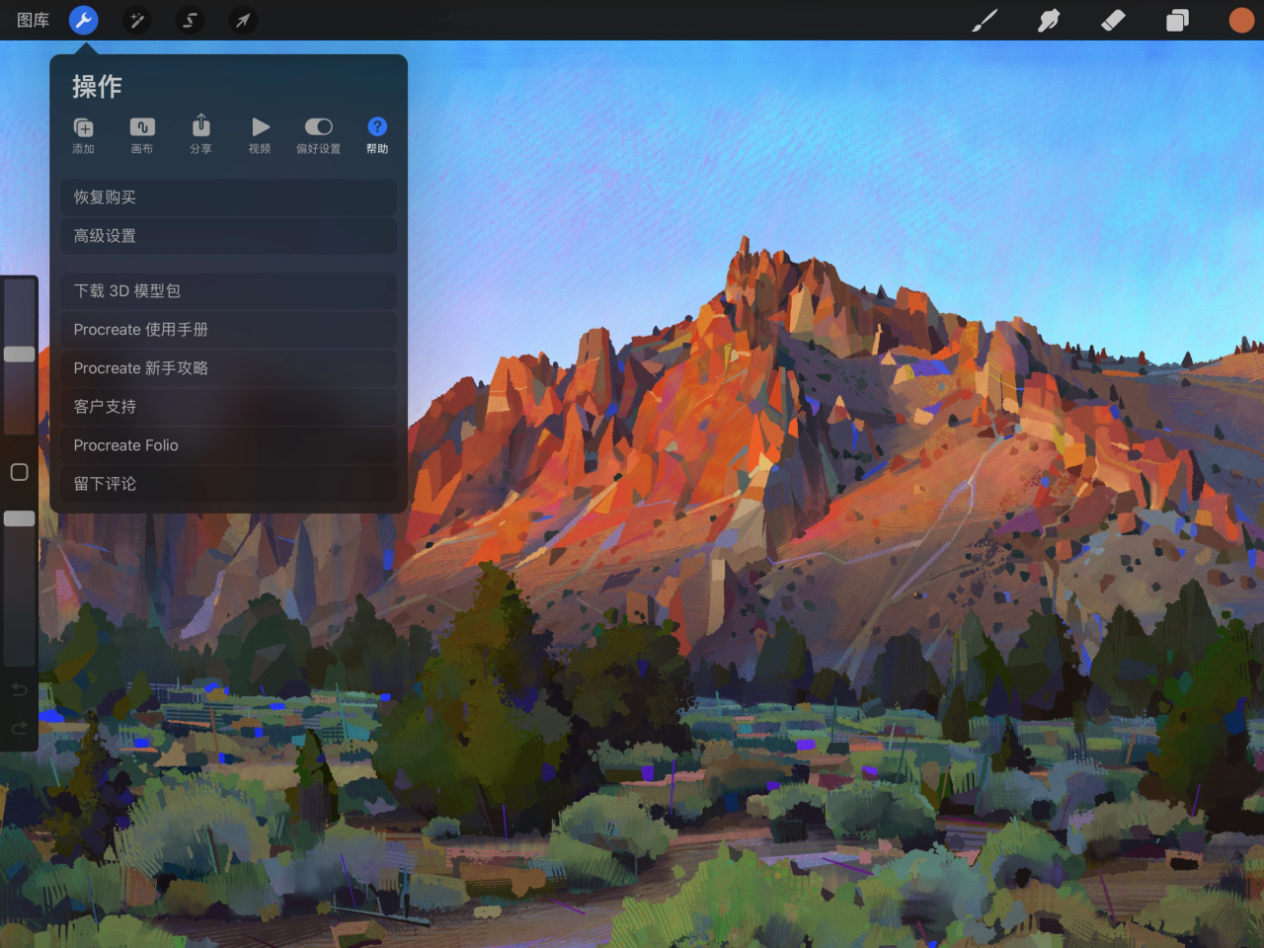Click the brush size slider handle

20,355
